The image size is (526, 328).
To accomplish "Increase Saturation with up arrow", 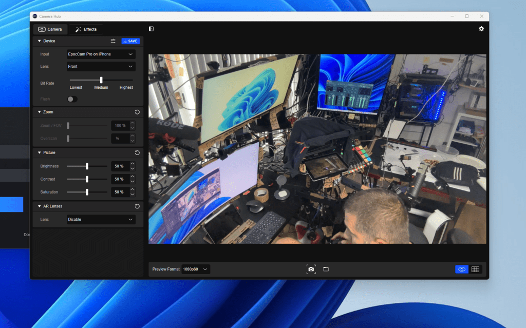I will click(133, 189).
